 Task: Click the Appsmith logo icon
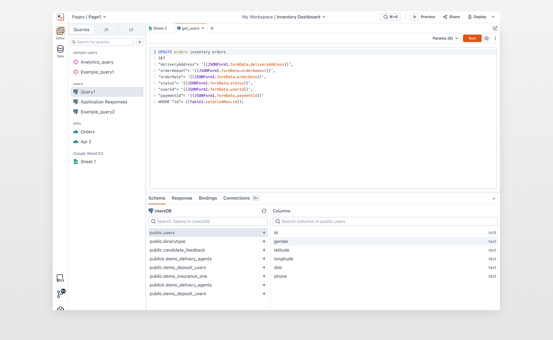60,16
